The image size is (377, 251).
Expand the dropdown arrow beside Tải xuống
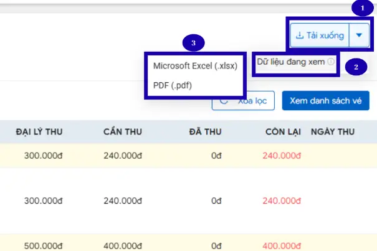(359, 36)
